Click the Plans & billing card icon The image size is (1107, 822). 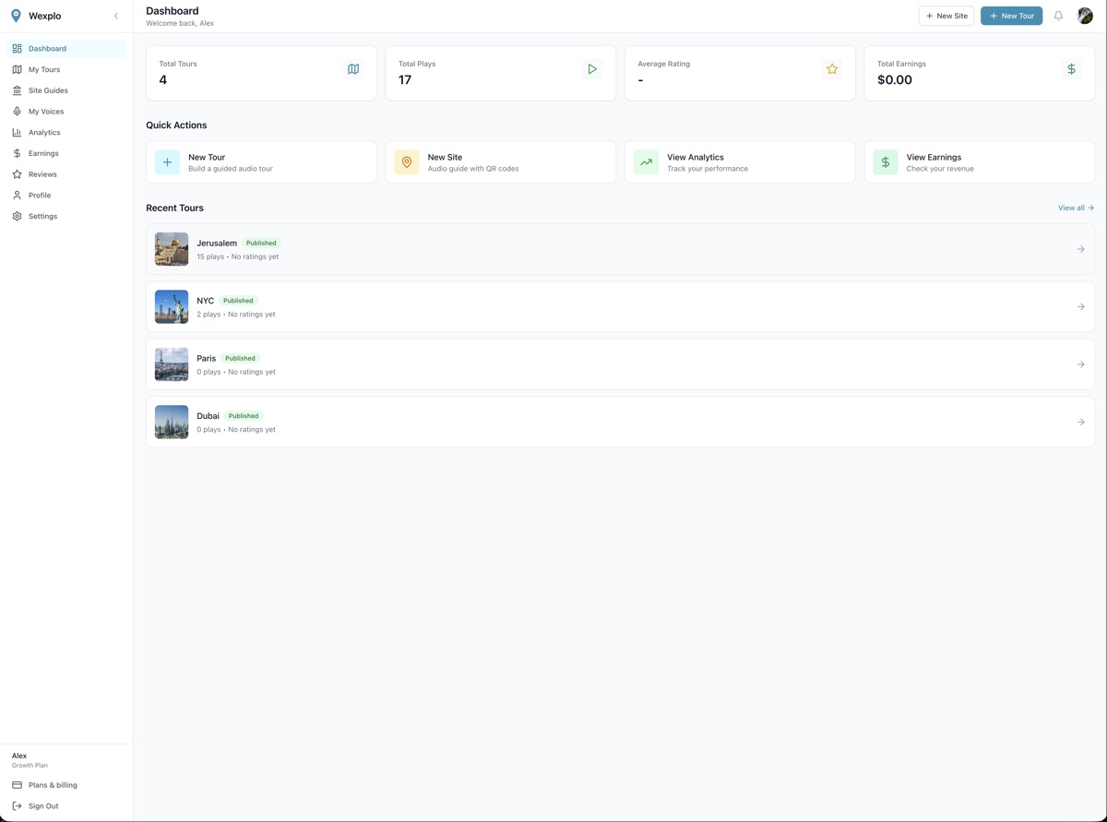click(17, 785)
